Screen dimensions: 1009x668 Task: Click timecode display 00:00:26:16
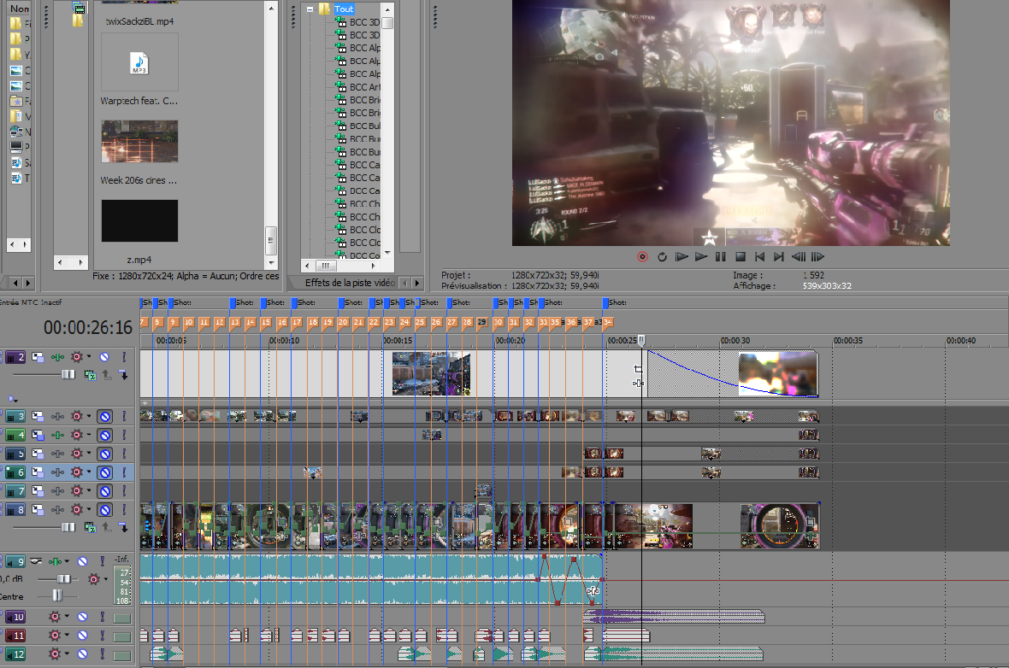pos(88,328)
